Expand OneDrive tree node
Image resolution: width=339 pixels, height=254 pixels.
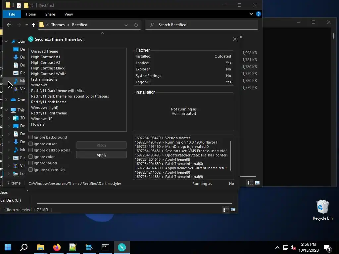pyautogui.click(x=6, y=100)
